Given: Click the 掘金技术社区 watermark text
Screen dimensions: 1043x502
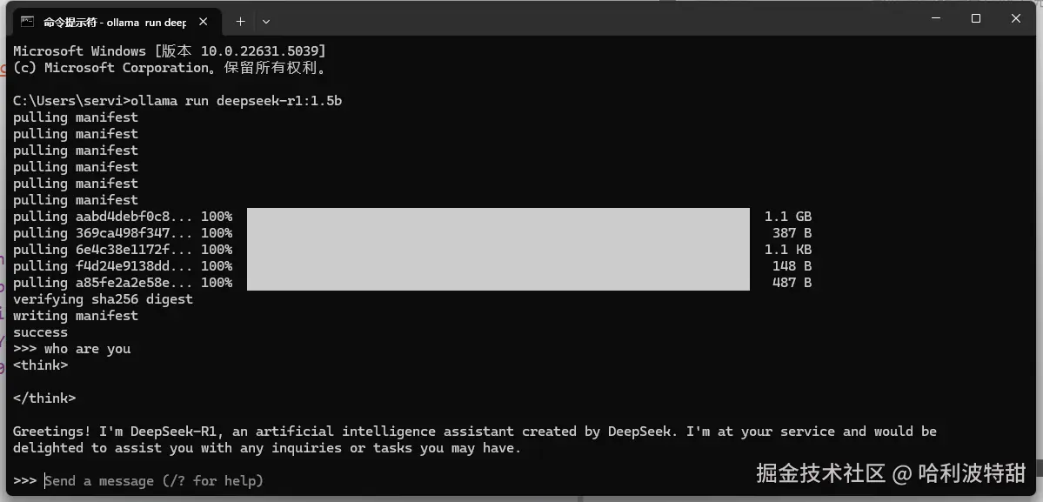Looking at the screenshot, I should coord(820,473).
